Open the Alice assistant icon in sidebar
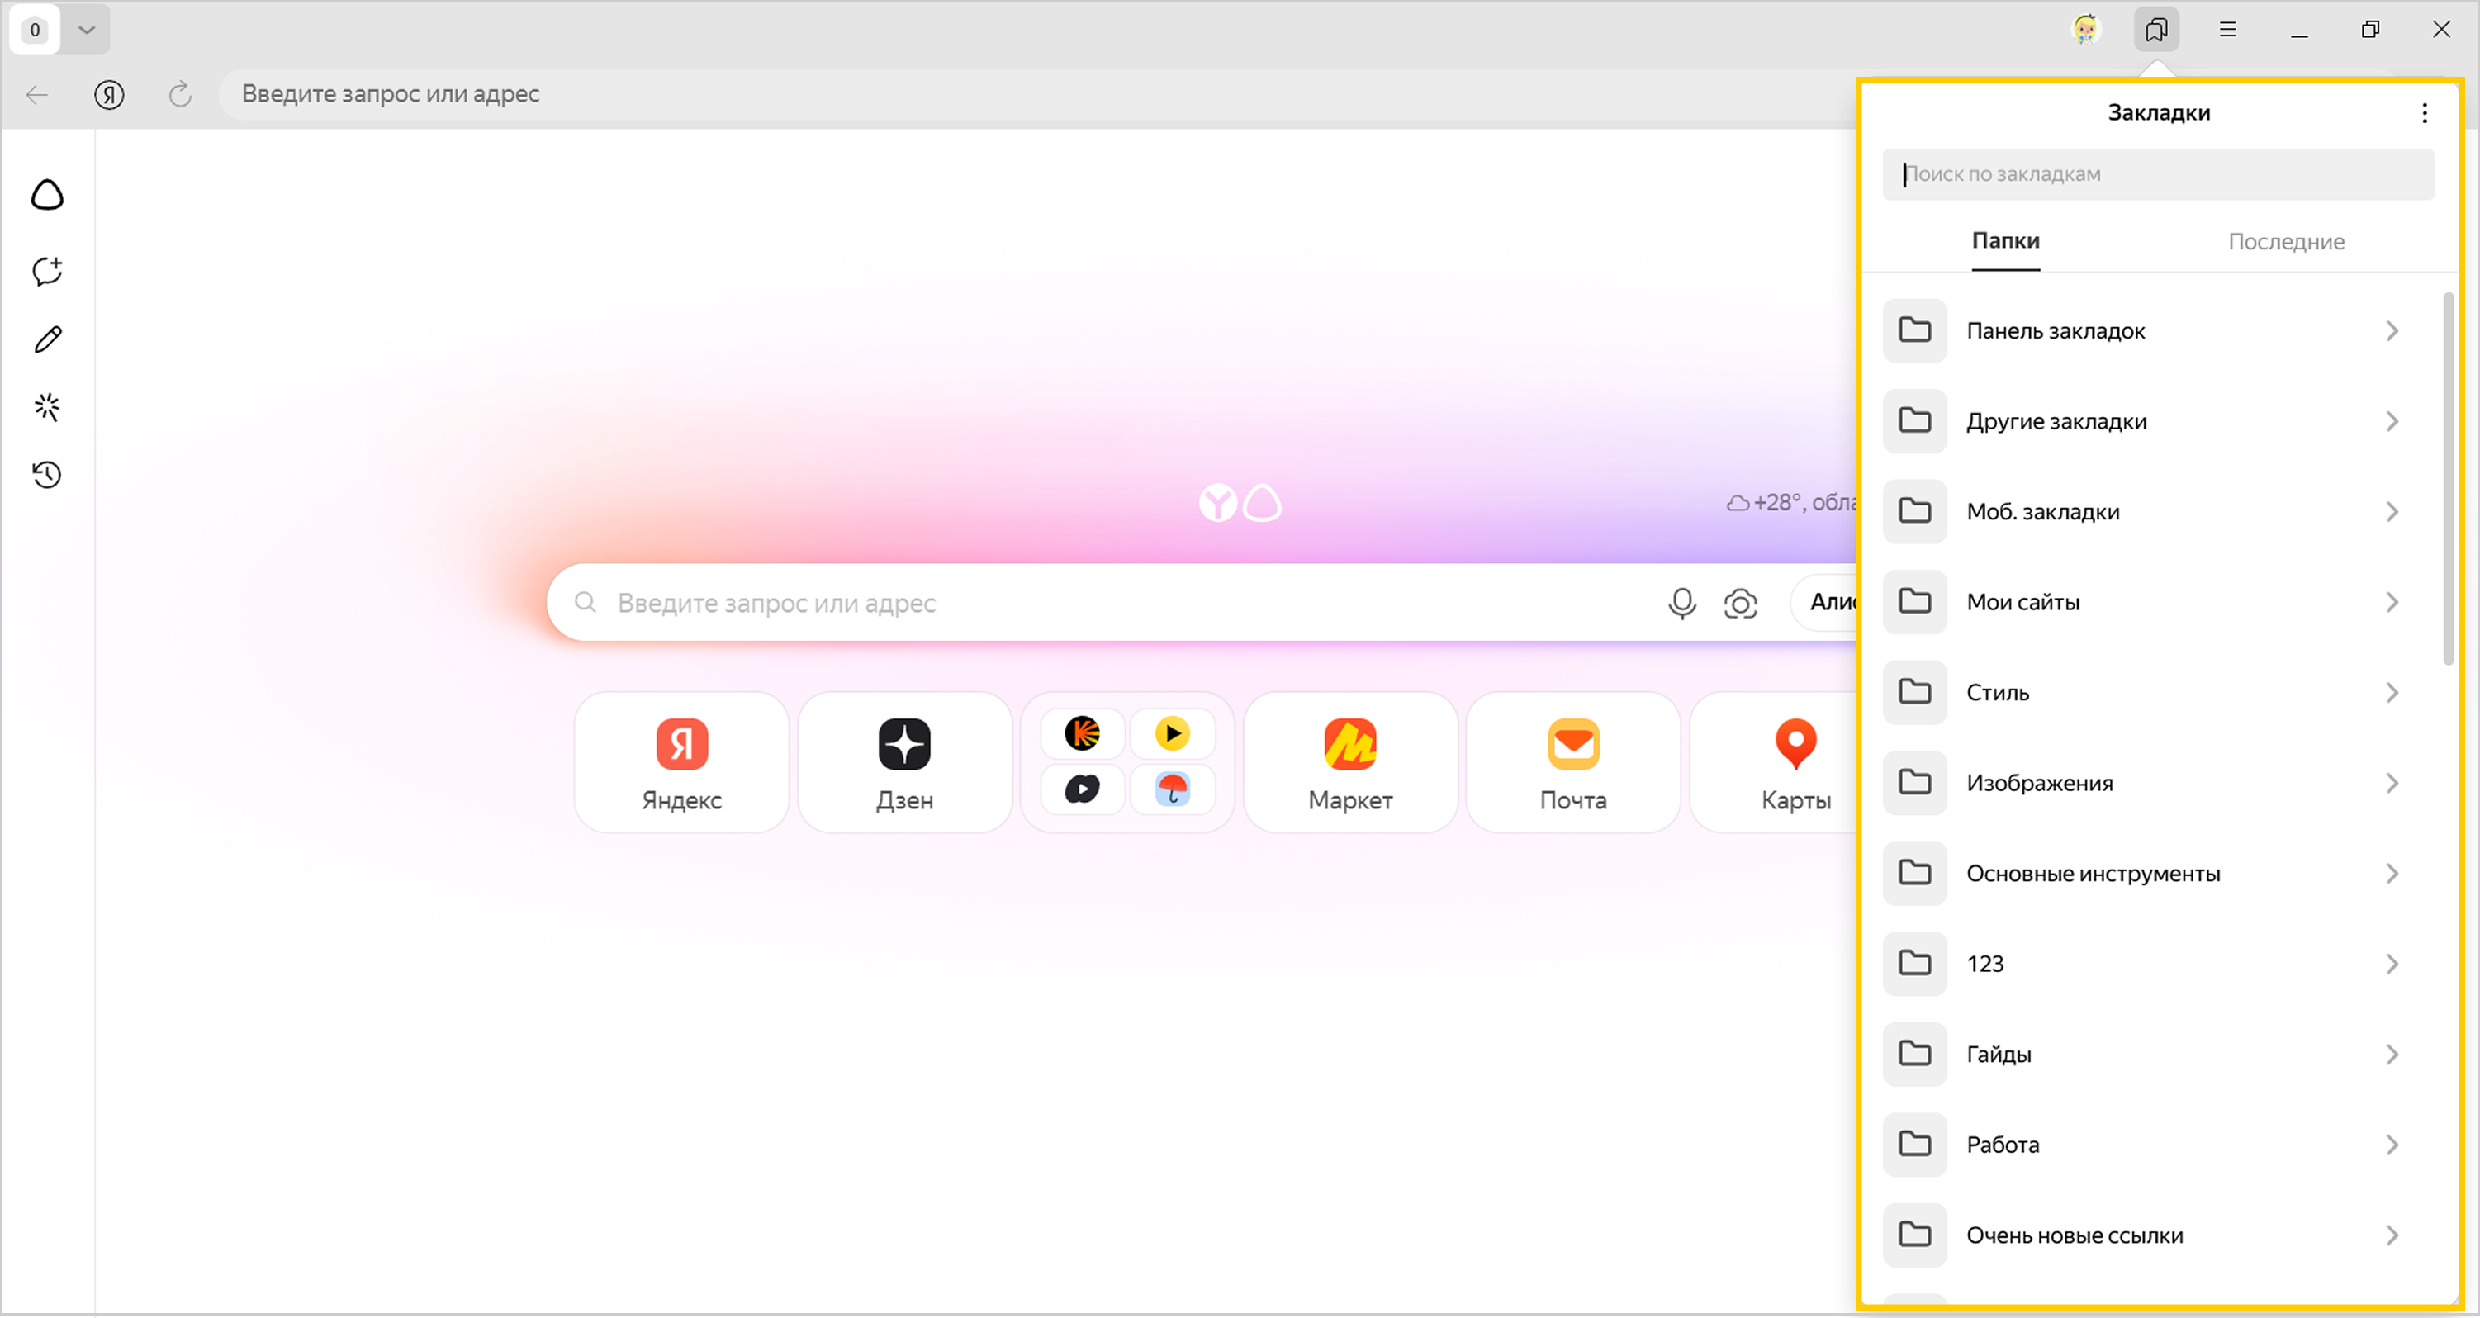 pyautogui.click(x=47, y=196)
